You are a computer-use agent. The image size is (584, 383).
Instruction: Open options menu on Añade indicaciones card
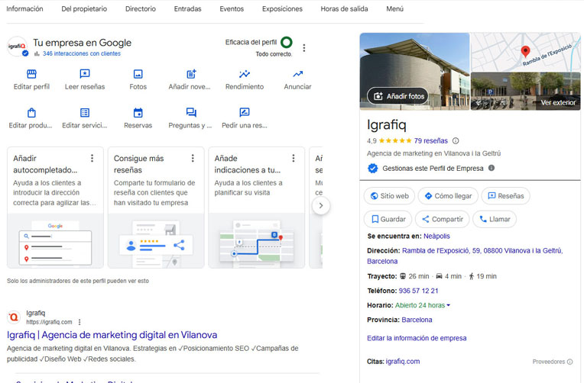pyautogui.click(x=294, y=159)
